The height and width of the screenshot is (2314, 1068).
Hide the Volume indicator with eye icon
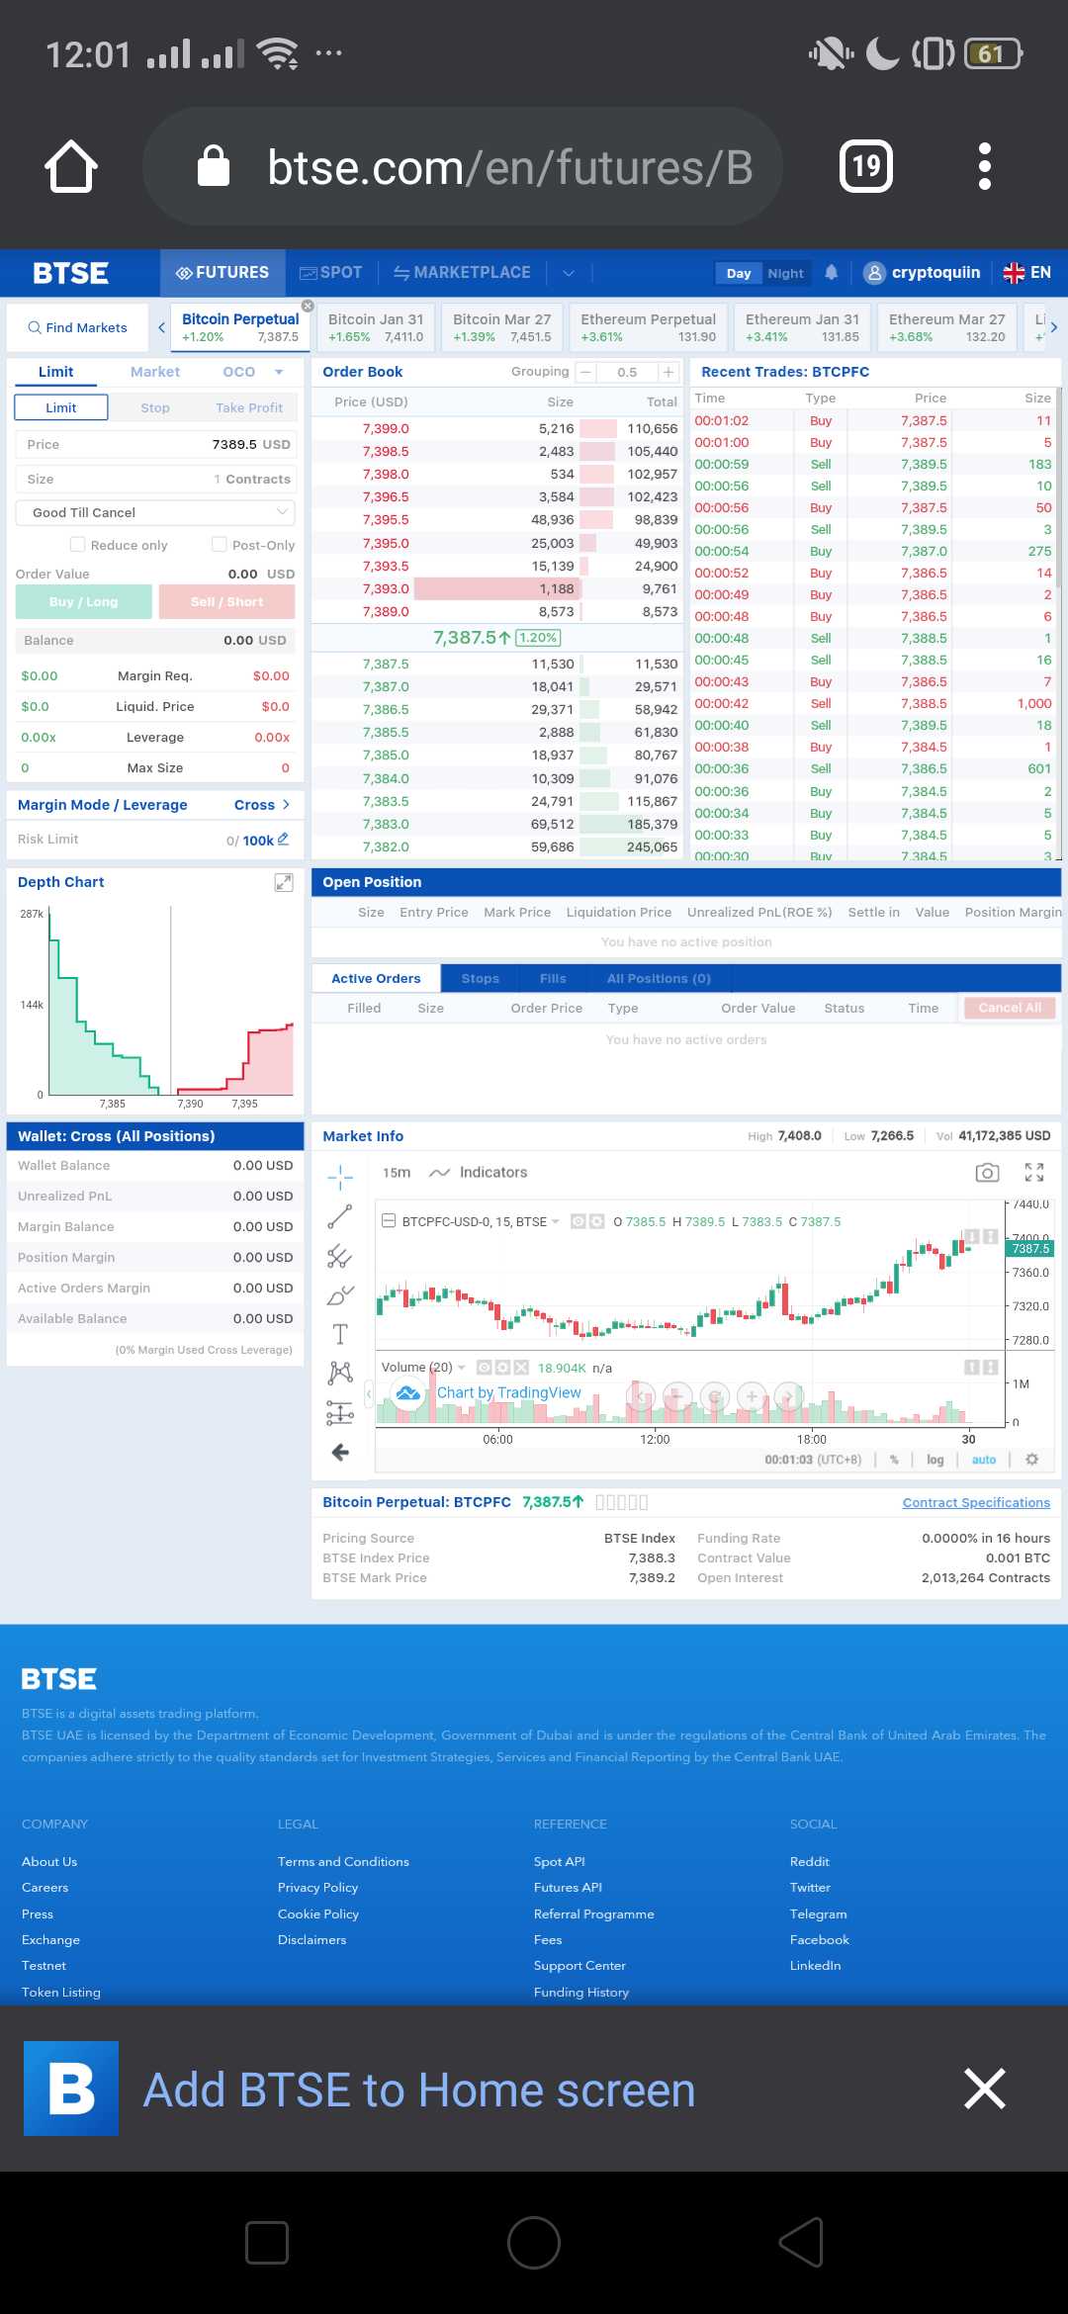coord(485,1368)
